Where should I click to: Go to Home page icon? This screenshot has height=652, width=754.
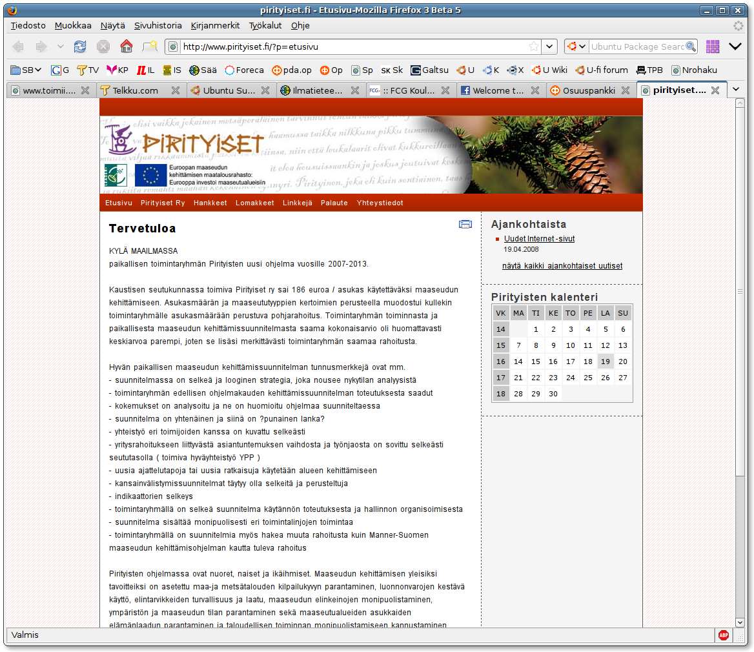(127, 46)
